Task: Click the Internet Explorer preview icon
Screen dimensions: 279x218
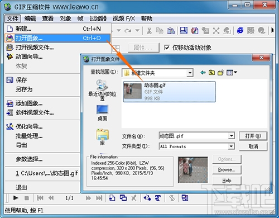Action: 240,30
